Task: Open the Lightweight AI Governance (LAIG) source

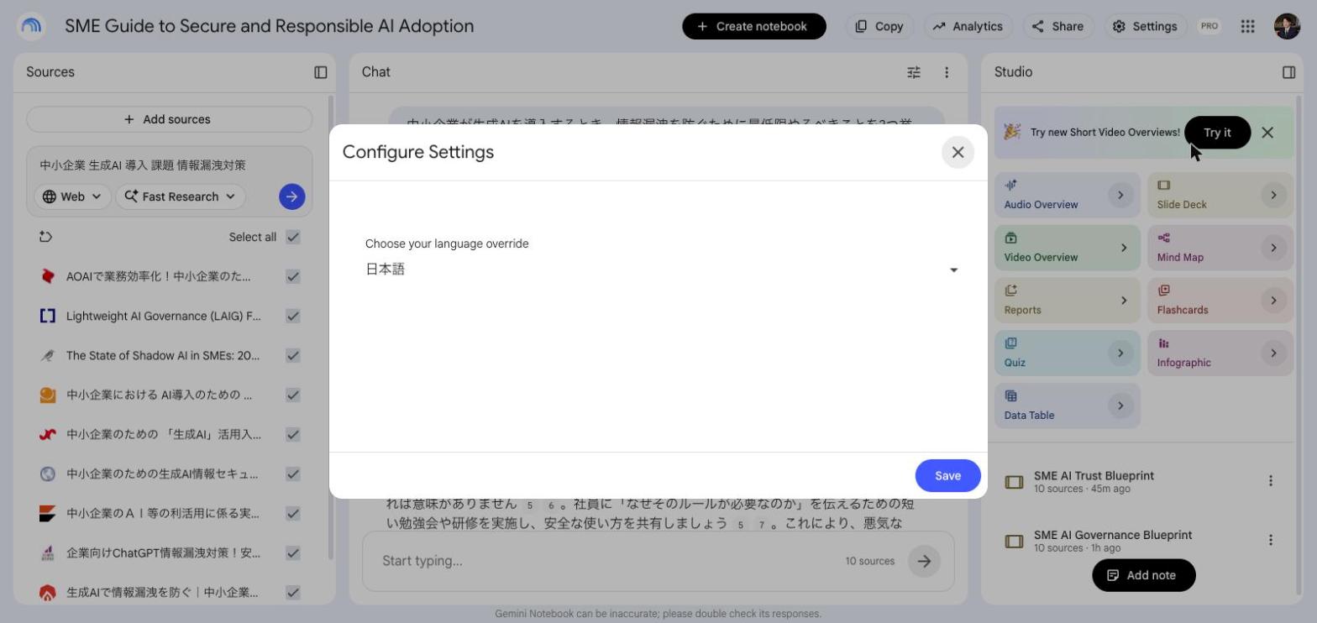Action: coord(164,316)
